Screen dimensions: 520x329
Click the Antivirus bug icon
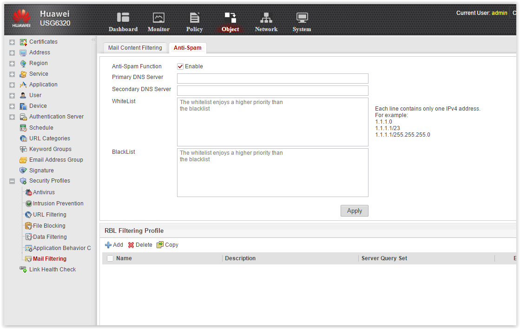[x=29, y=192]
